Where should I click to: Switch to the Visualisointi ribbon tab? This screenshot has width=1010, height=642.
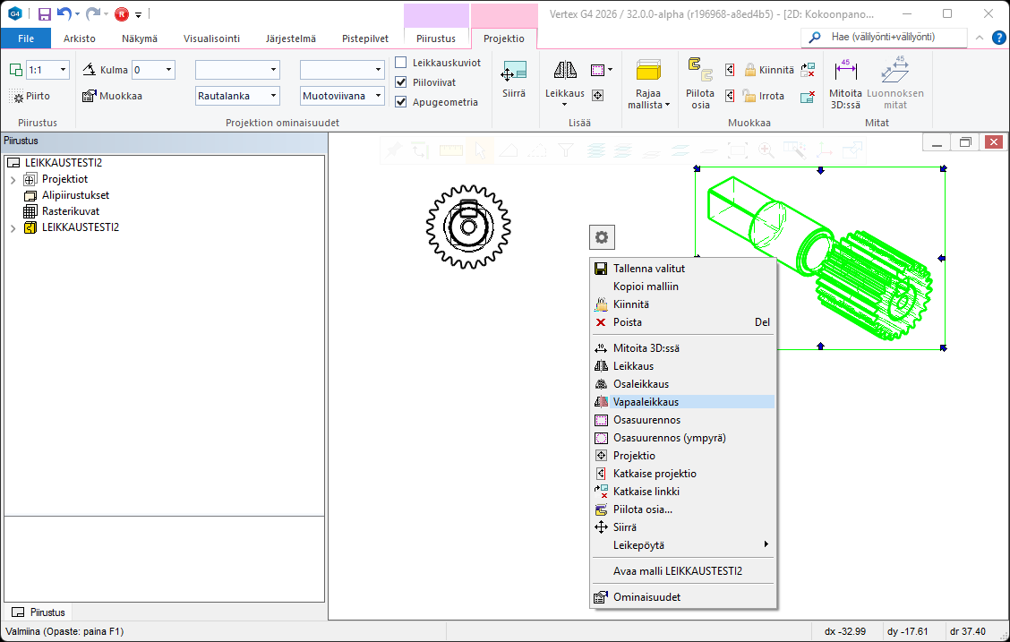pyautogui.click(x=211, y=39)
